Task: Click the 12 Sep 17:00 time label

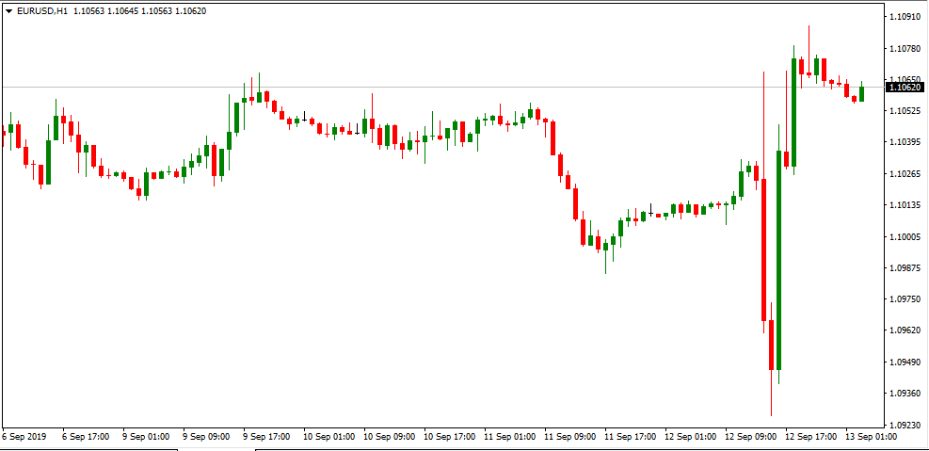Action: 811,437
